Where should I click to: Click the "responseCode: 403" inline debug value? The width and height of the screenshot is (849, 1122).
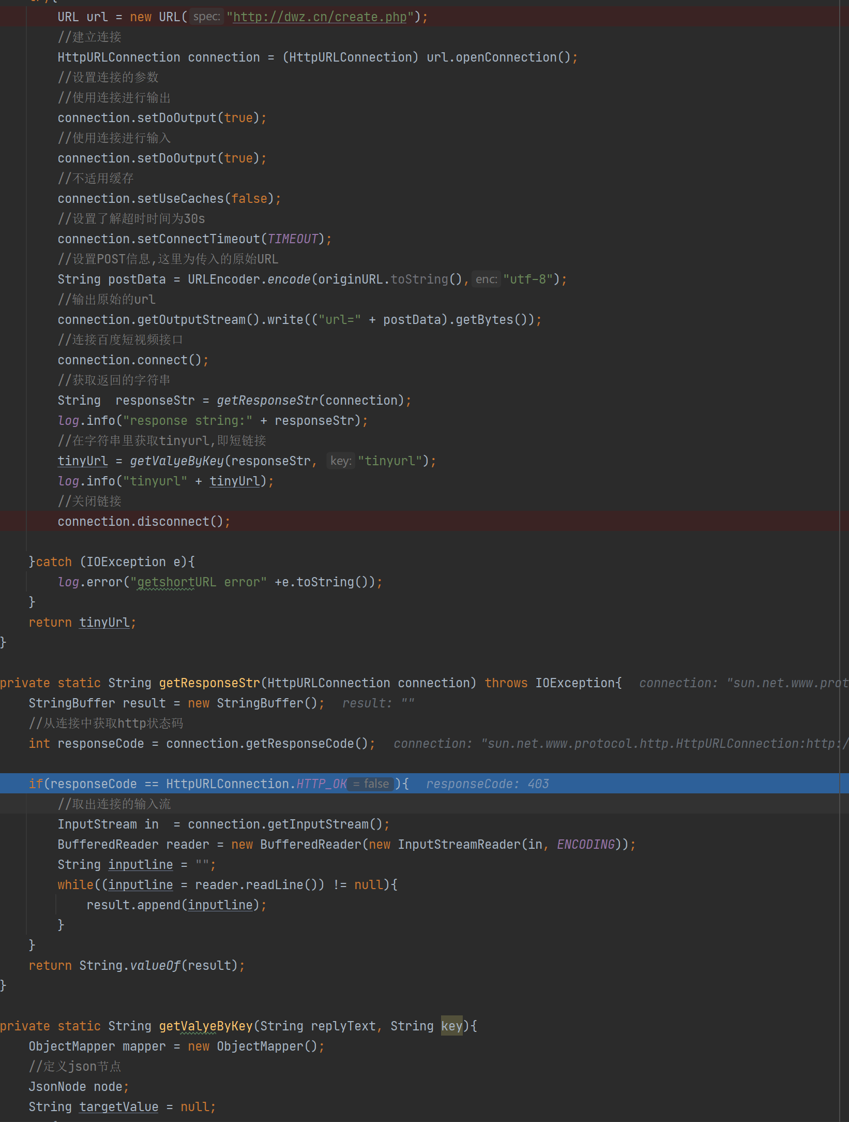[488, 784]
